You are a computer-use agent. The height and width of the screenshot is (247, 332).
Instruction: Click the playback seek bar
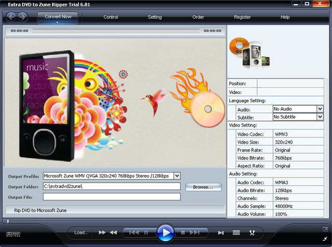[x=116, y=31]
